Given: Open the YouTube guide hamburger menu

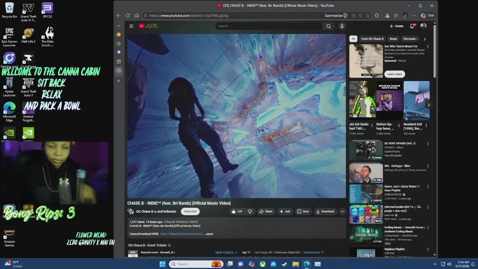Looking at the screenshot, I should point(131,26).
